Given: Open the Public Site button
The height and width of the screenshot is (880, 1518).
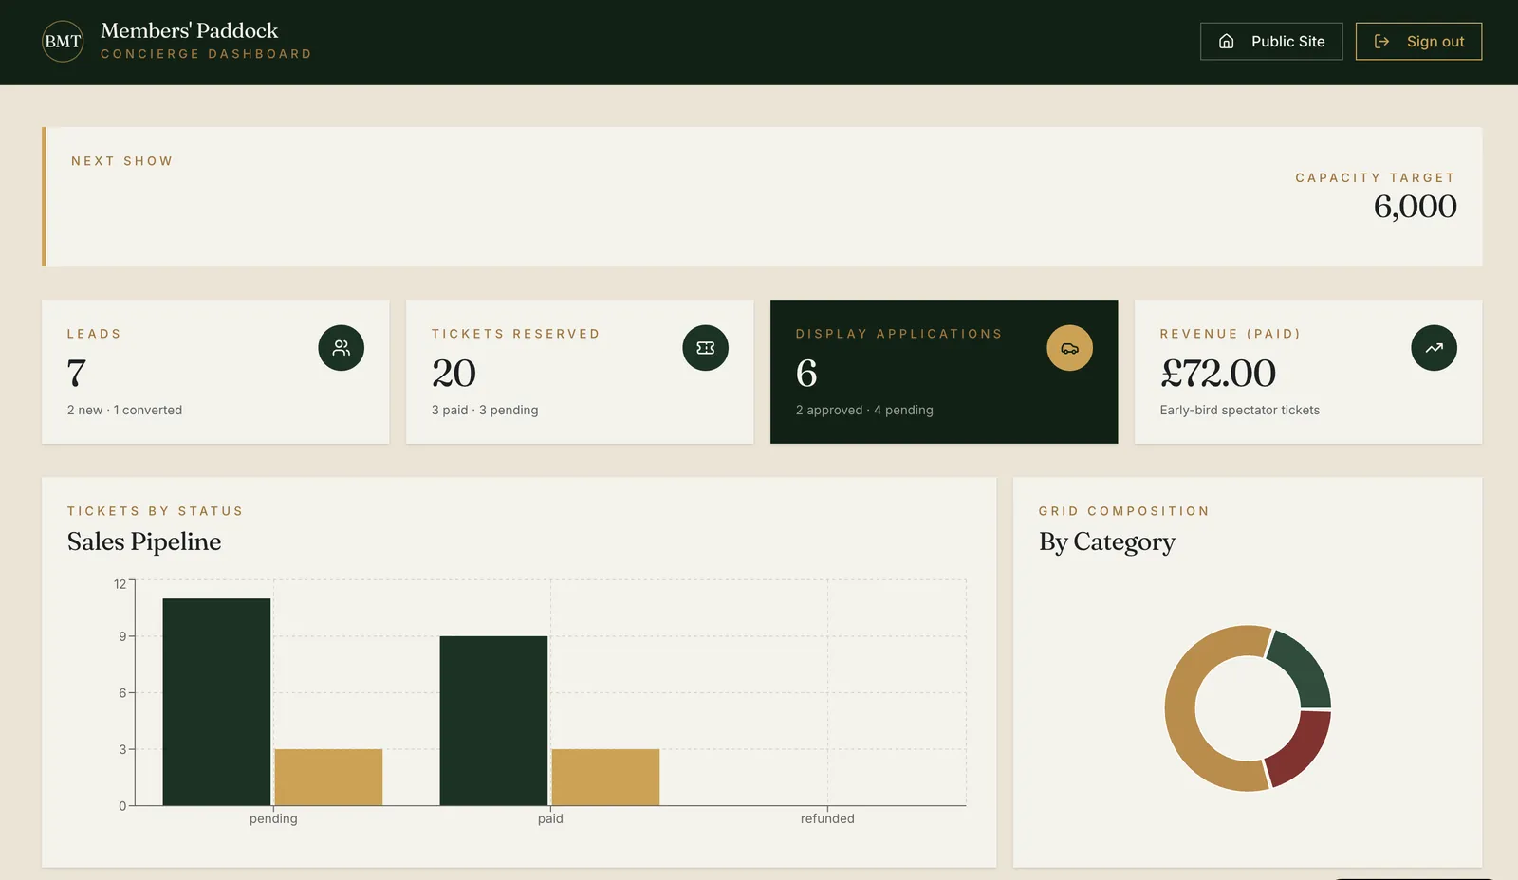Looking at the screenshot, I should click(x=1271, y=42).
